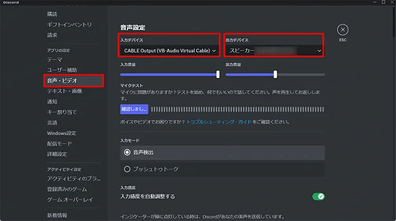Close settings with the ESC circle button

coord(343,30)
